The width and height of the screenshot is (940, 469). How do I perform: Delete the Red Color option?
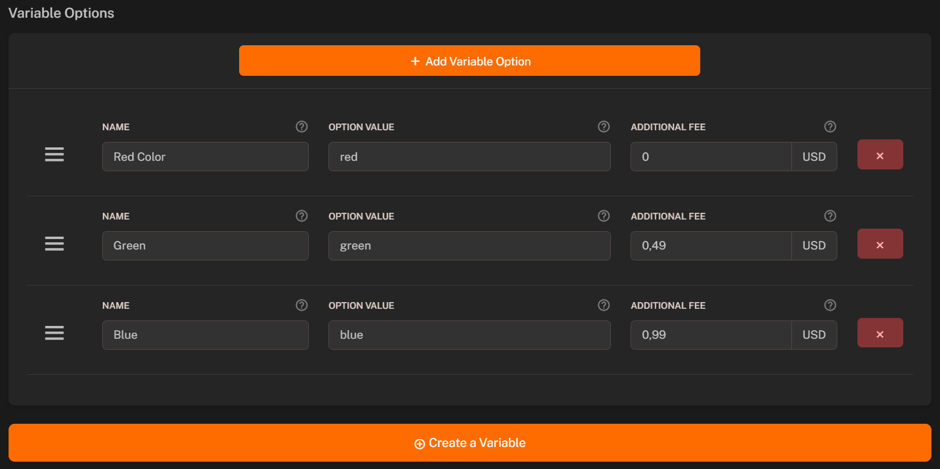(x=880, y=154)
